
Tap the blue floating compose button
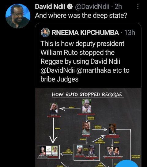pos(127,163)
